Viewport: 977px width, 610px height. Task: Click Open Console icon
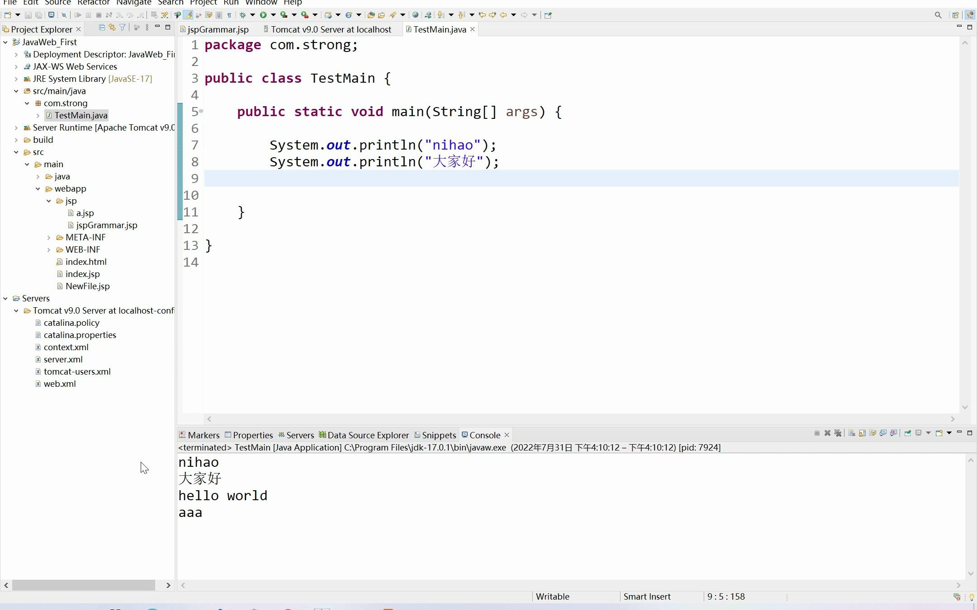tap(939, 433)
